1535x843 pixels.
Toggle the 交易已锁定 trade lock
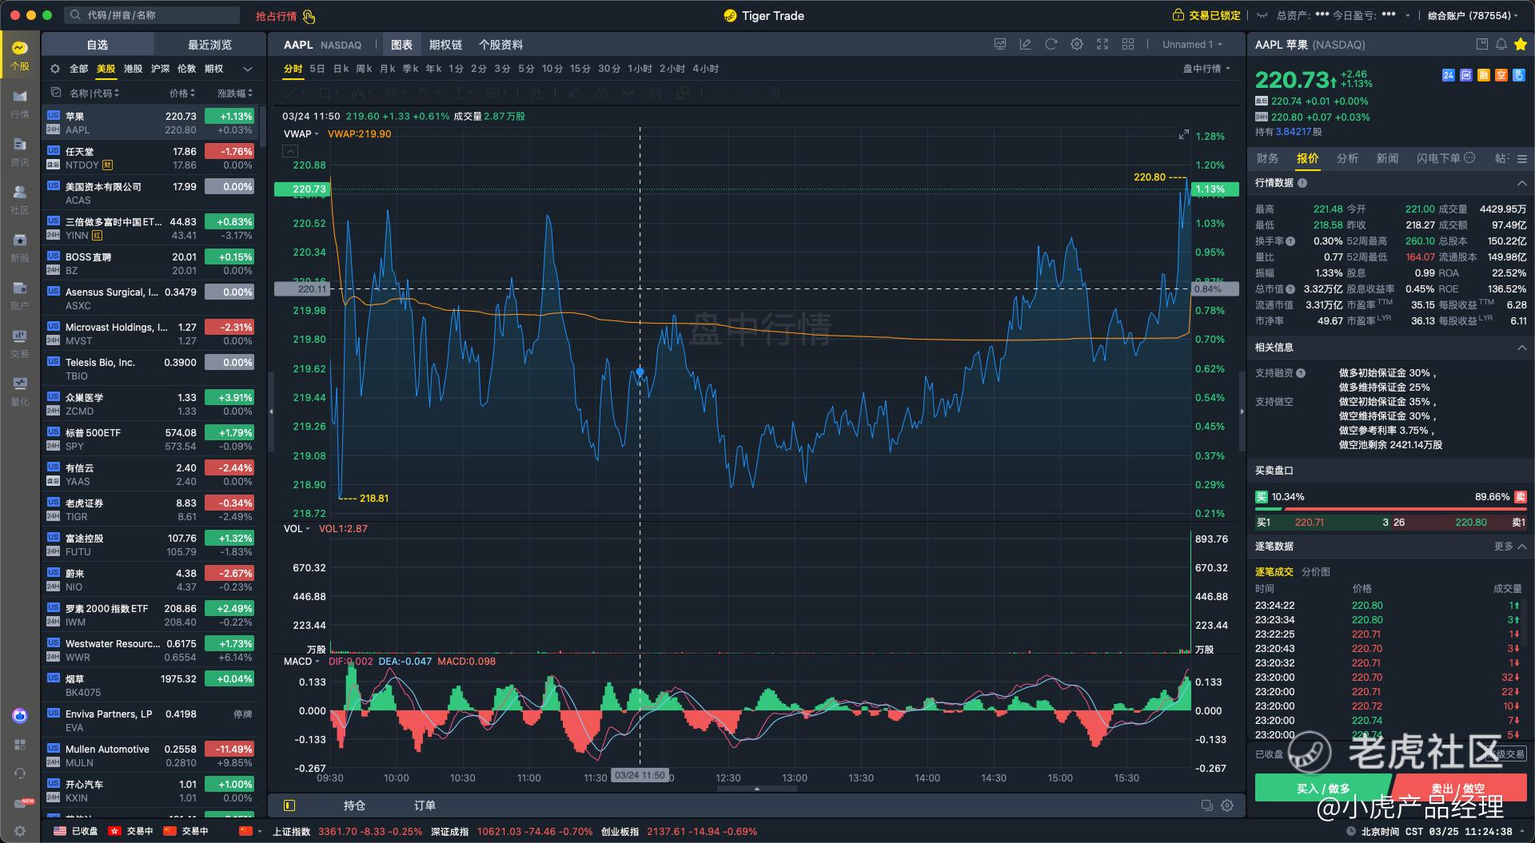1206,15
